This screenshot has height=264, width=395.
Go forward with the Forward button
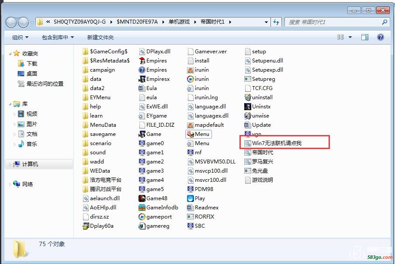(23, 22)
